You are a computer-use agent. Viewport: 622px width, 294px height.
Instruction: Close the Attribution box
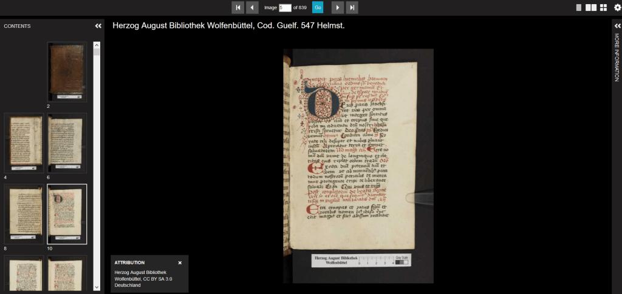click(x=180, y=262)
